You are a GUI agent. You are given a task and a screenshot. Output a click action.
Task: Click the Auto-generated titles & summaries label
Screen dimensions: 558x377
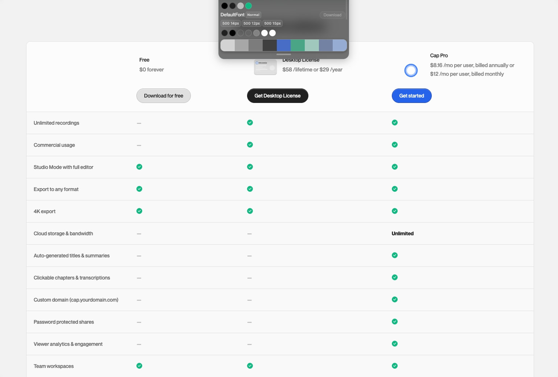tap(71, 256)
